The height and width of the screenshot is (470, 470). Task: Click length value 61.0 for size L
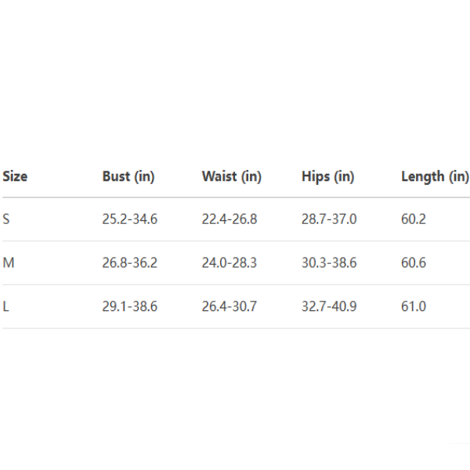click(x=414, y=306)
